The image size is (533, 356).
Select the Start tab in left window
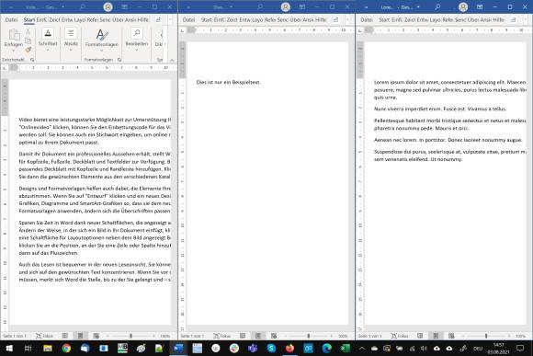click(29, 19)
